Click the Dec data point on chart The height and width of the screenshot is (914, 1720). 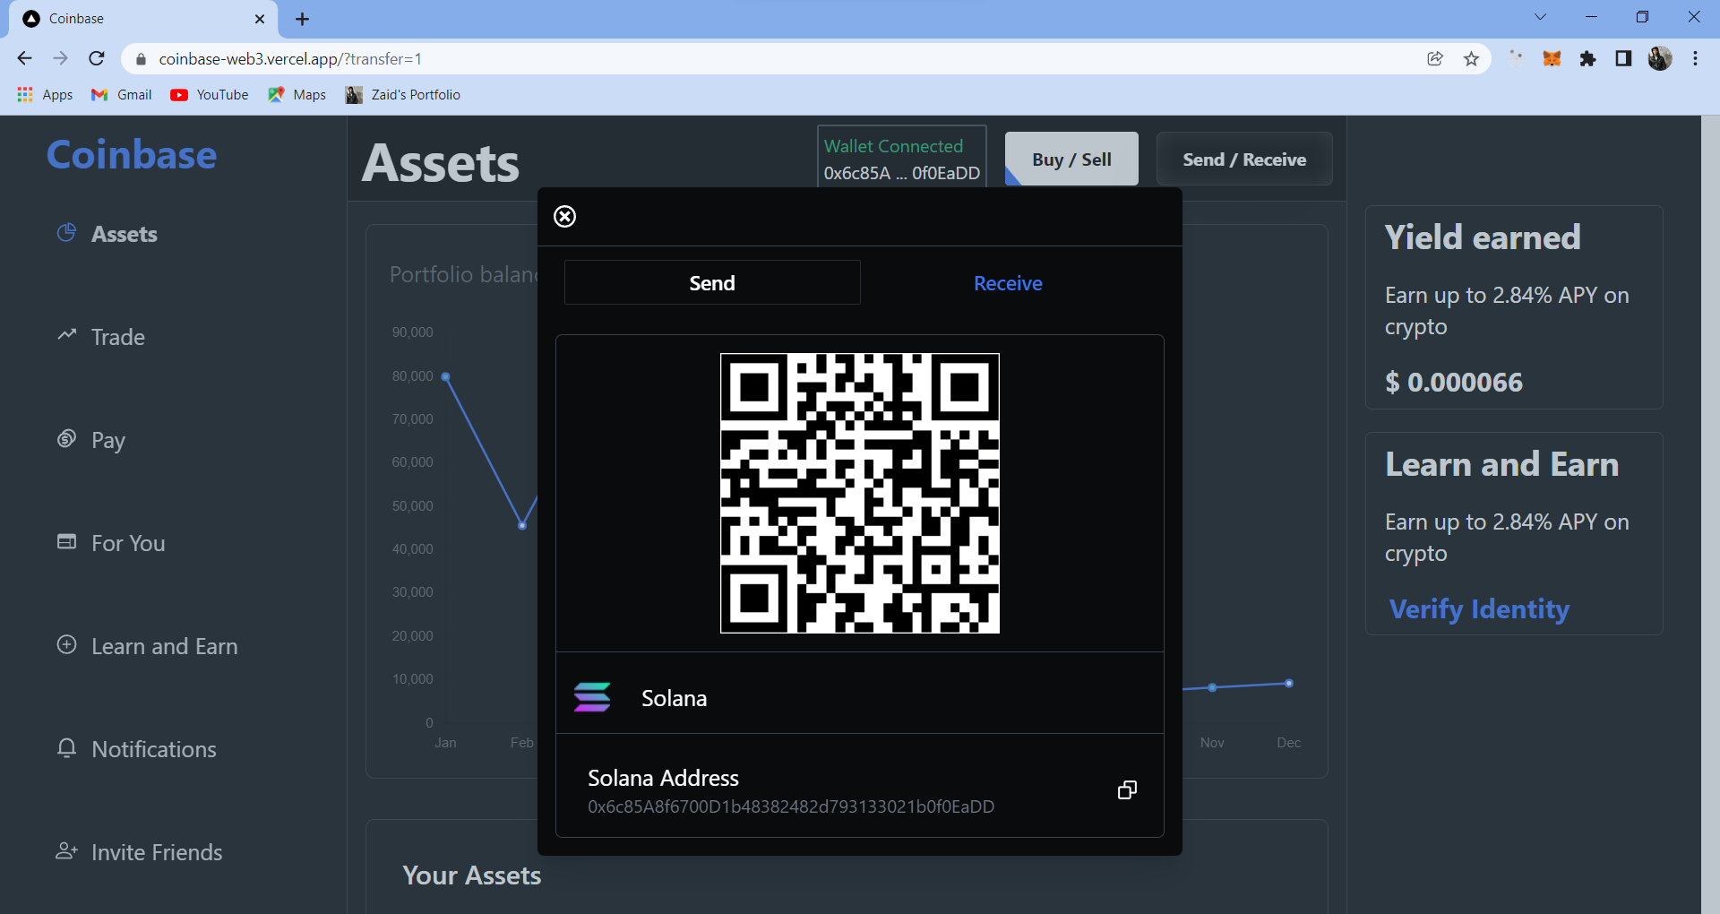1289,684
